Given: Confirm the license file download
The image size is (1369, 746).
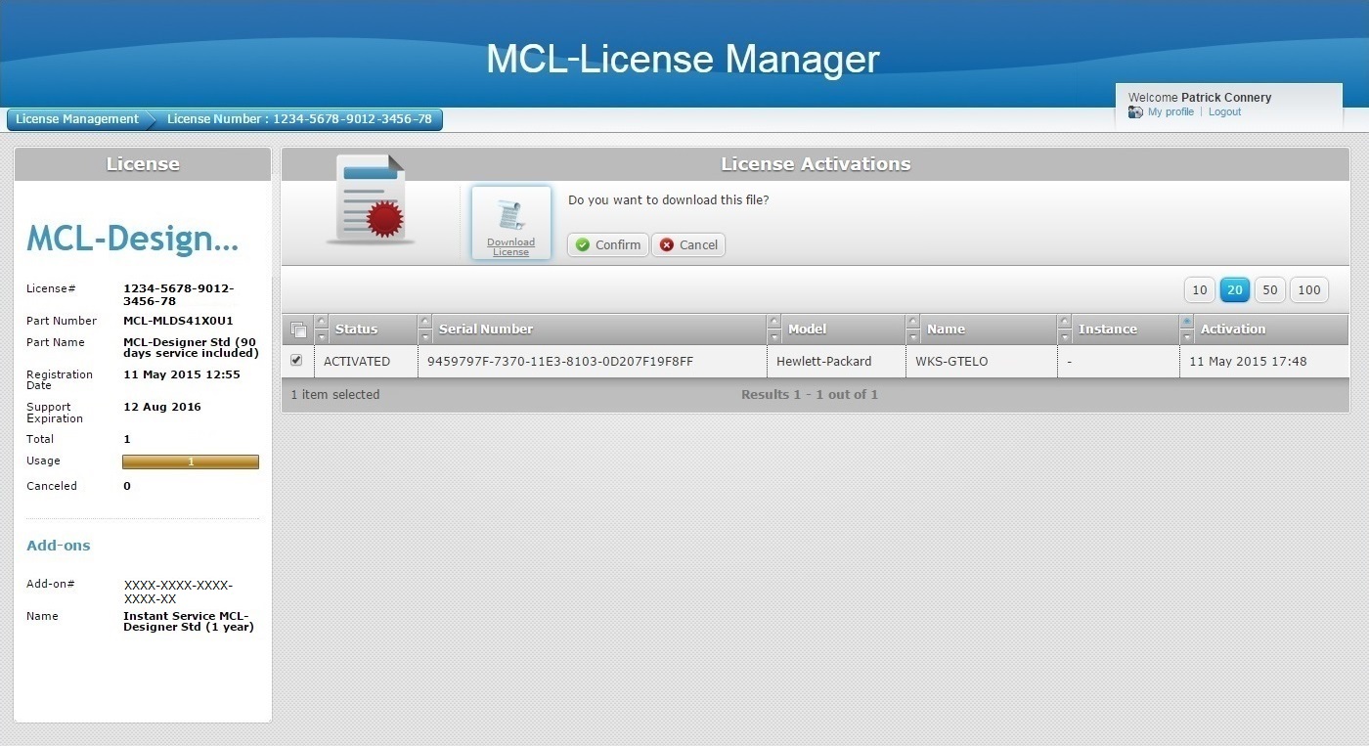Looking at the screenshot, I should point(608,244).
